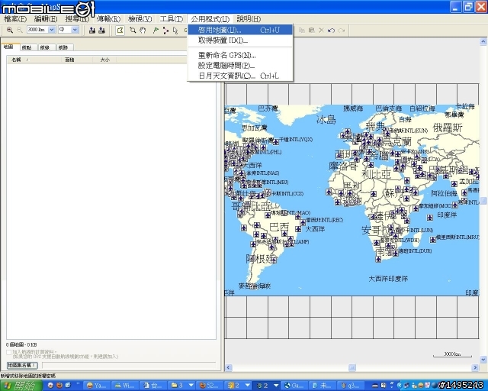Select the hand pan tool

click(x=143, y=31)
